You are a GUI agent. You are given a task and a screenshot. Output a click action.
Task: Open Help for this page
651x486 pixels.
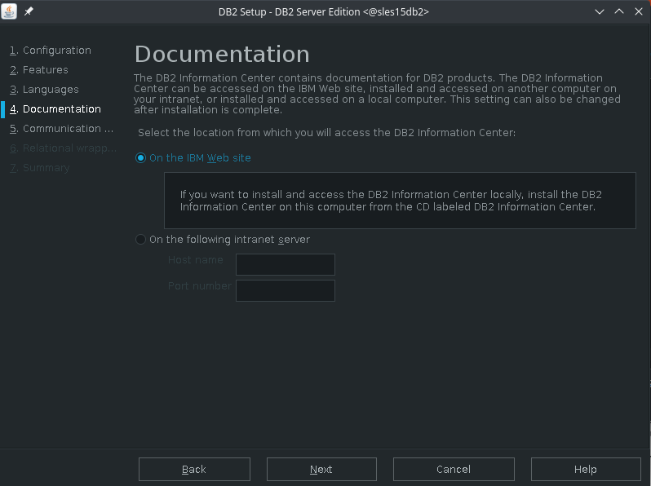[586, 469]
